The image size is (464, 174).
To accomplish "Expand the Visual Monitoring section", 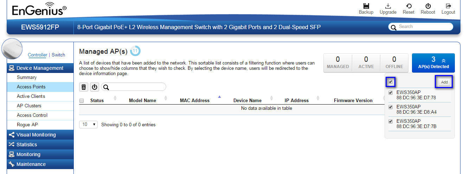I will click(36, 135).
